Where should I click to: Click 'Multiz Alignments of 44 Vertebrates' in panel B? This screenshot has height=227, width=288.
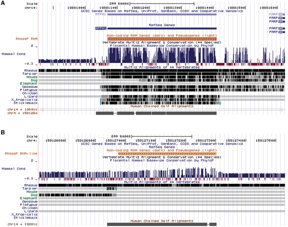(x=162, y=182)
